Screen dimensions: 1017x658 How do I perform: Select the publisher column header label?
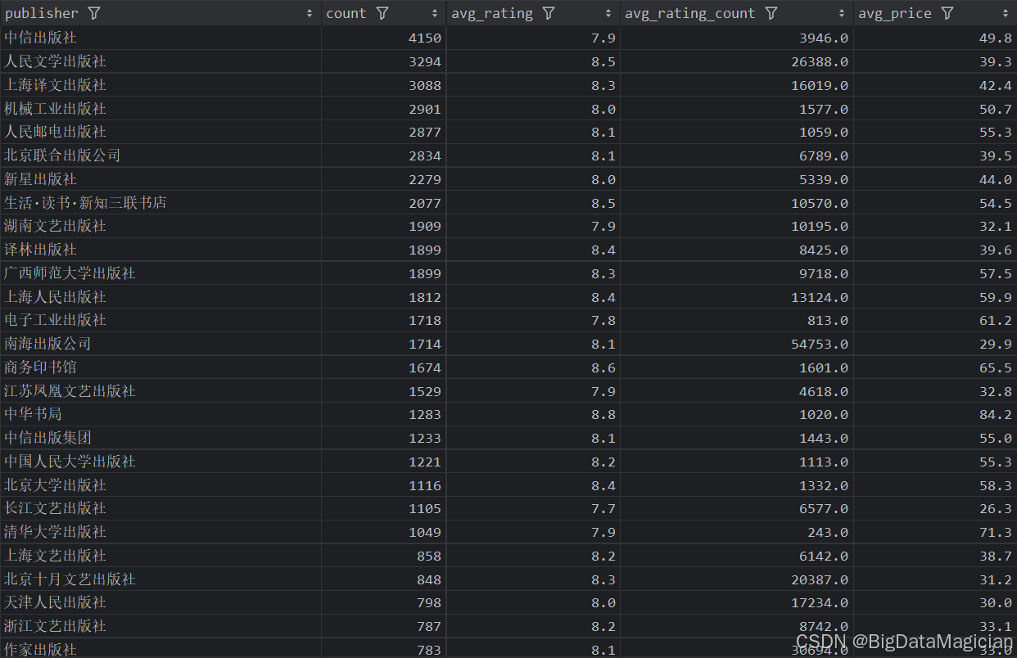click(x=42, y=13)
